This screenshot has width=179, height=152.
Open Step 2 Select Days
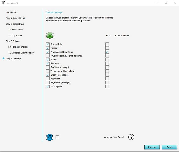[15, 24]
